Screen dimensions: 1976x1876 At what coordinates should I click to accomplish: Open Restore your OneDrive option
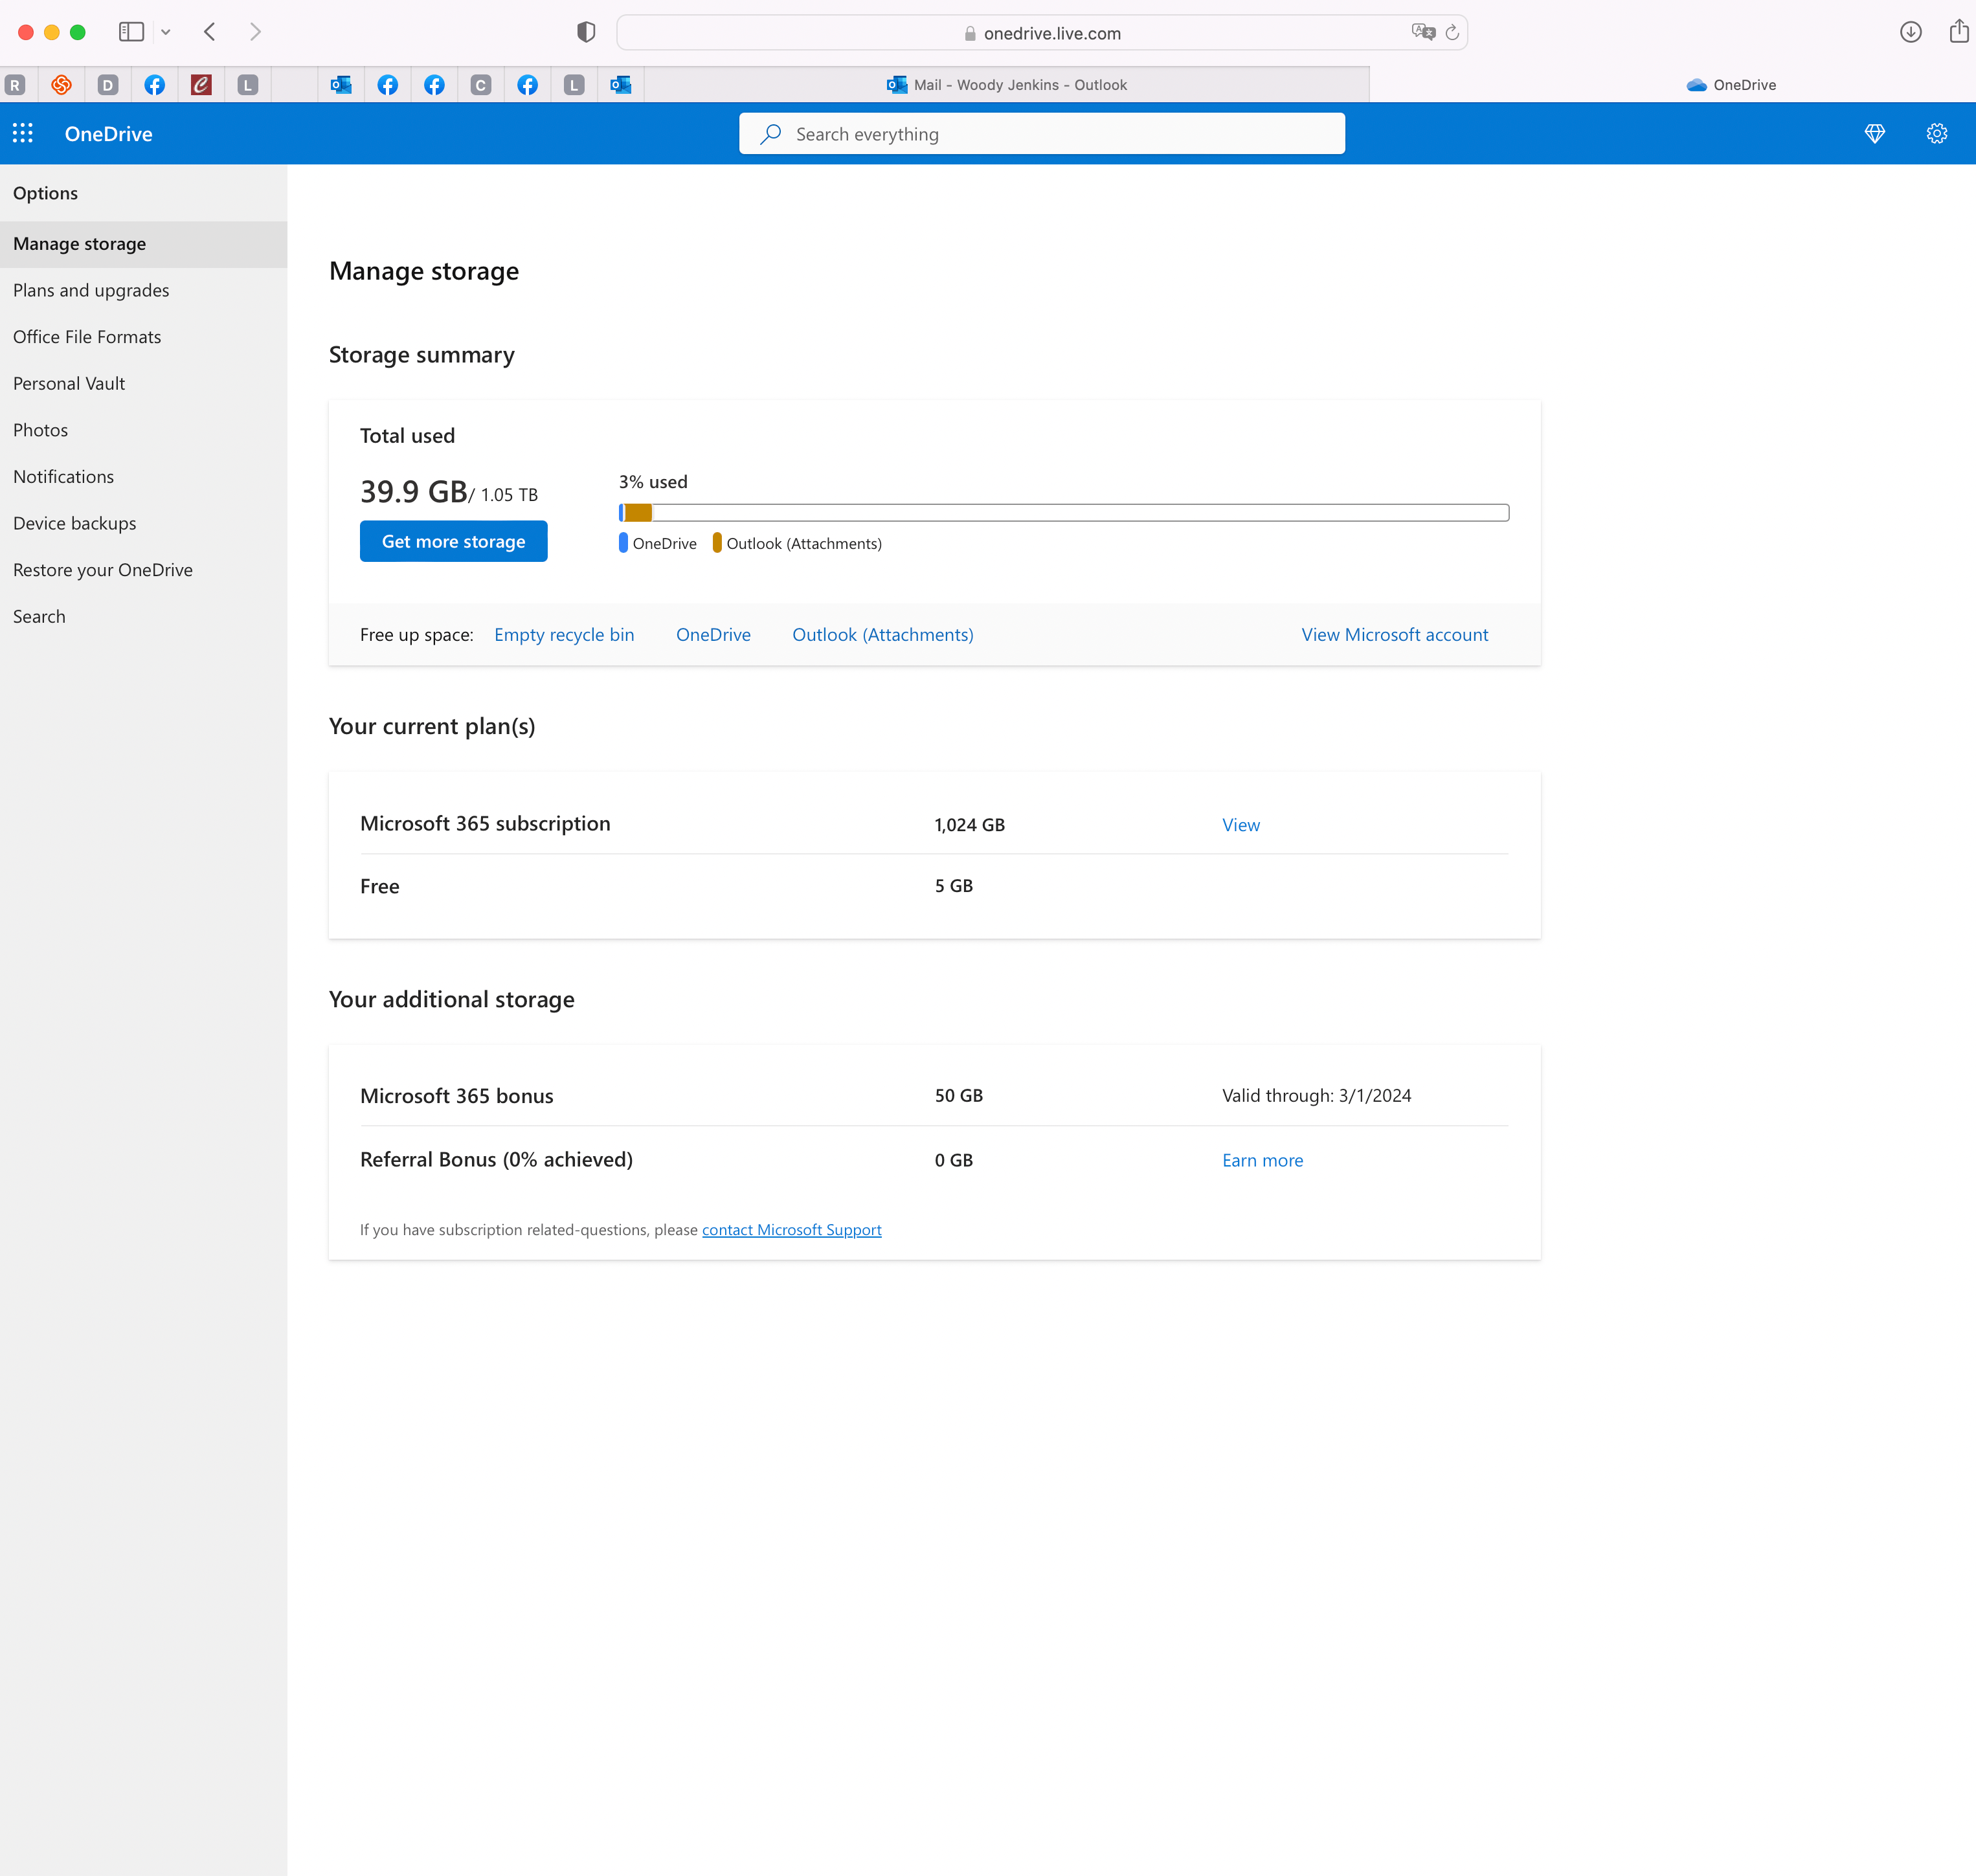pos(143,570)
